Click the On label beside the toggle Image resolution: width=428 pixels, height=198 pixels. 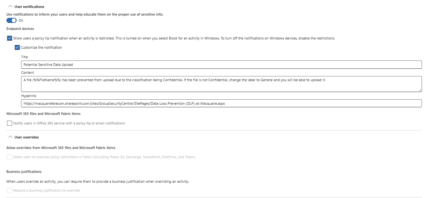point(21,20)
